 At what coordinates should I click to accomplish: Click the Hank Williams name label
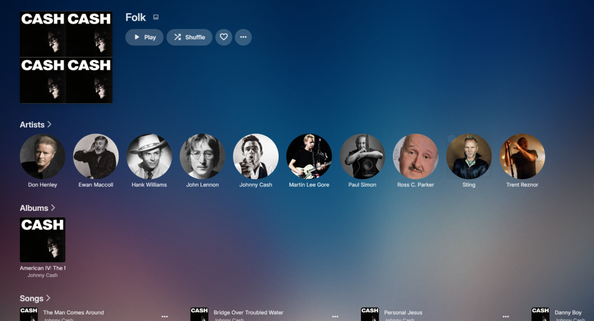pyautogui.click(x=149, y=185)
